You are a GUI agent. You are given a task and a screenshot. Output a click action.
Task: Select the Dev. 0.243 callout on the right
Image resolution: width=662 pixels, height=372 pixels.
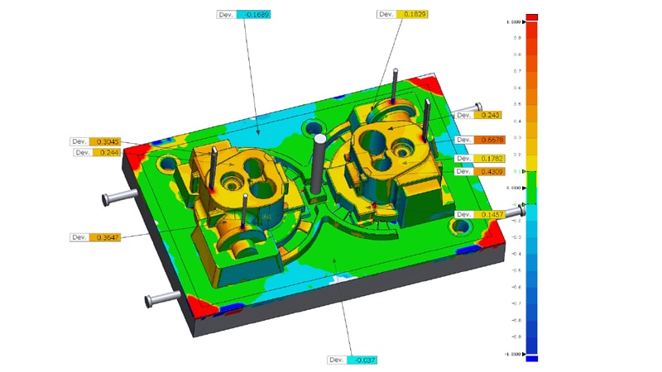(482, 115)
